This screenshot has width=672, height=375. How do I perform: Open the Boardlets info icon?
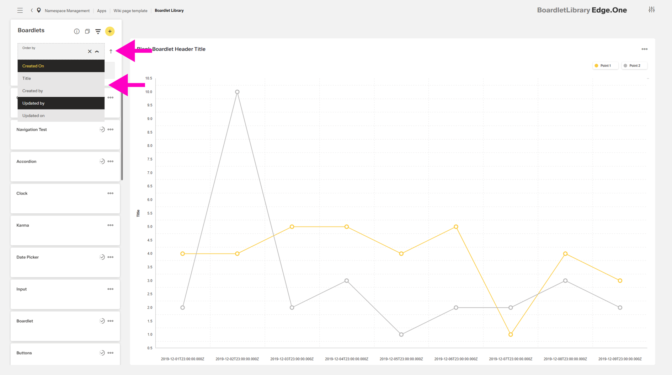76,31
